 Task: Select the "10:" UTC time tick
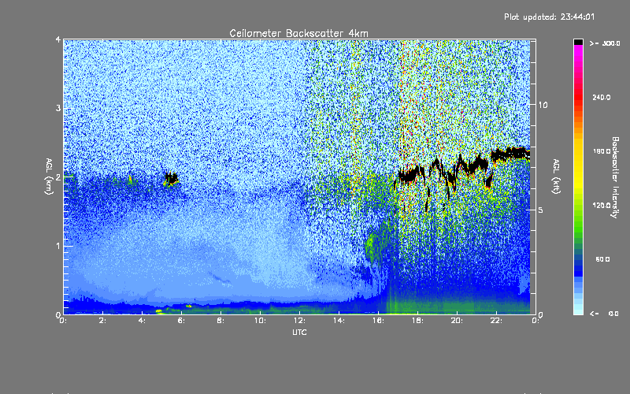pos(260,321)
